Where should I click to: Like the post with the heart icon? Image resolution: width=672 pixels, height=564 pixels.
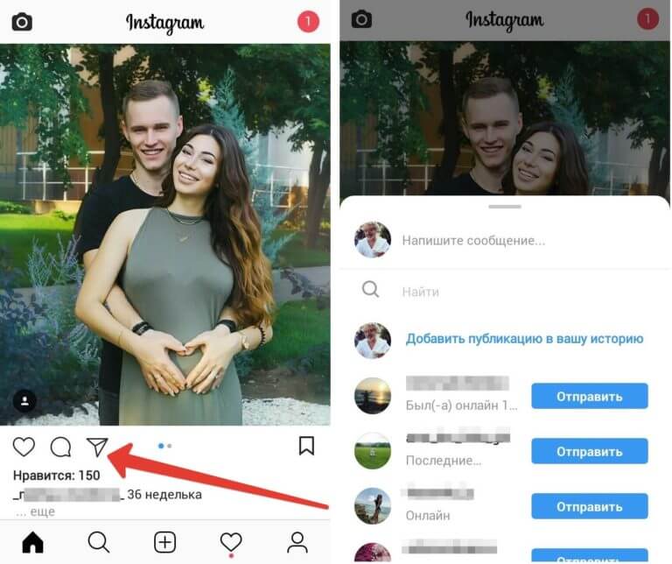pyautogui.click(x=24, y=447)
